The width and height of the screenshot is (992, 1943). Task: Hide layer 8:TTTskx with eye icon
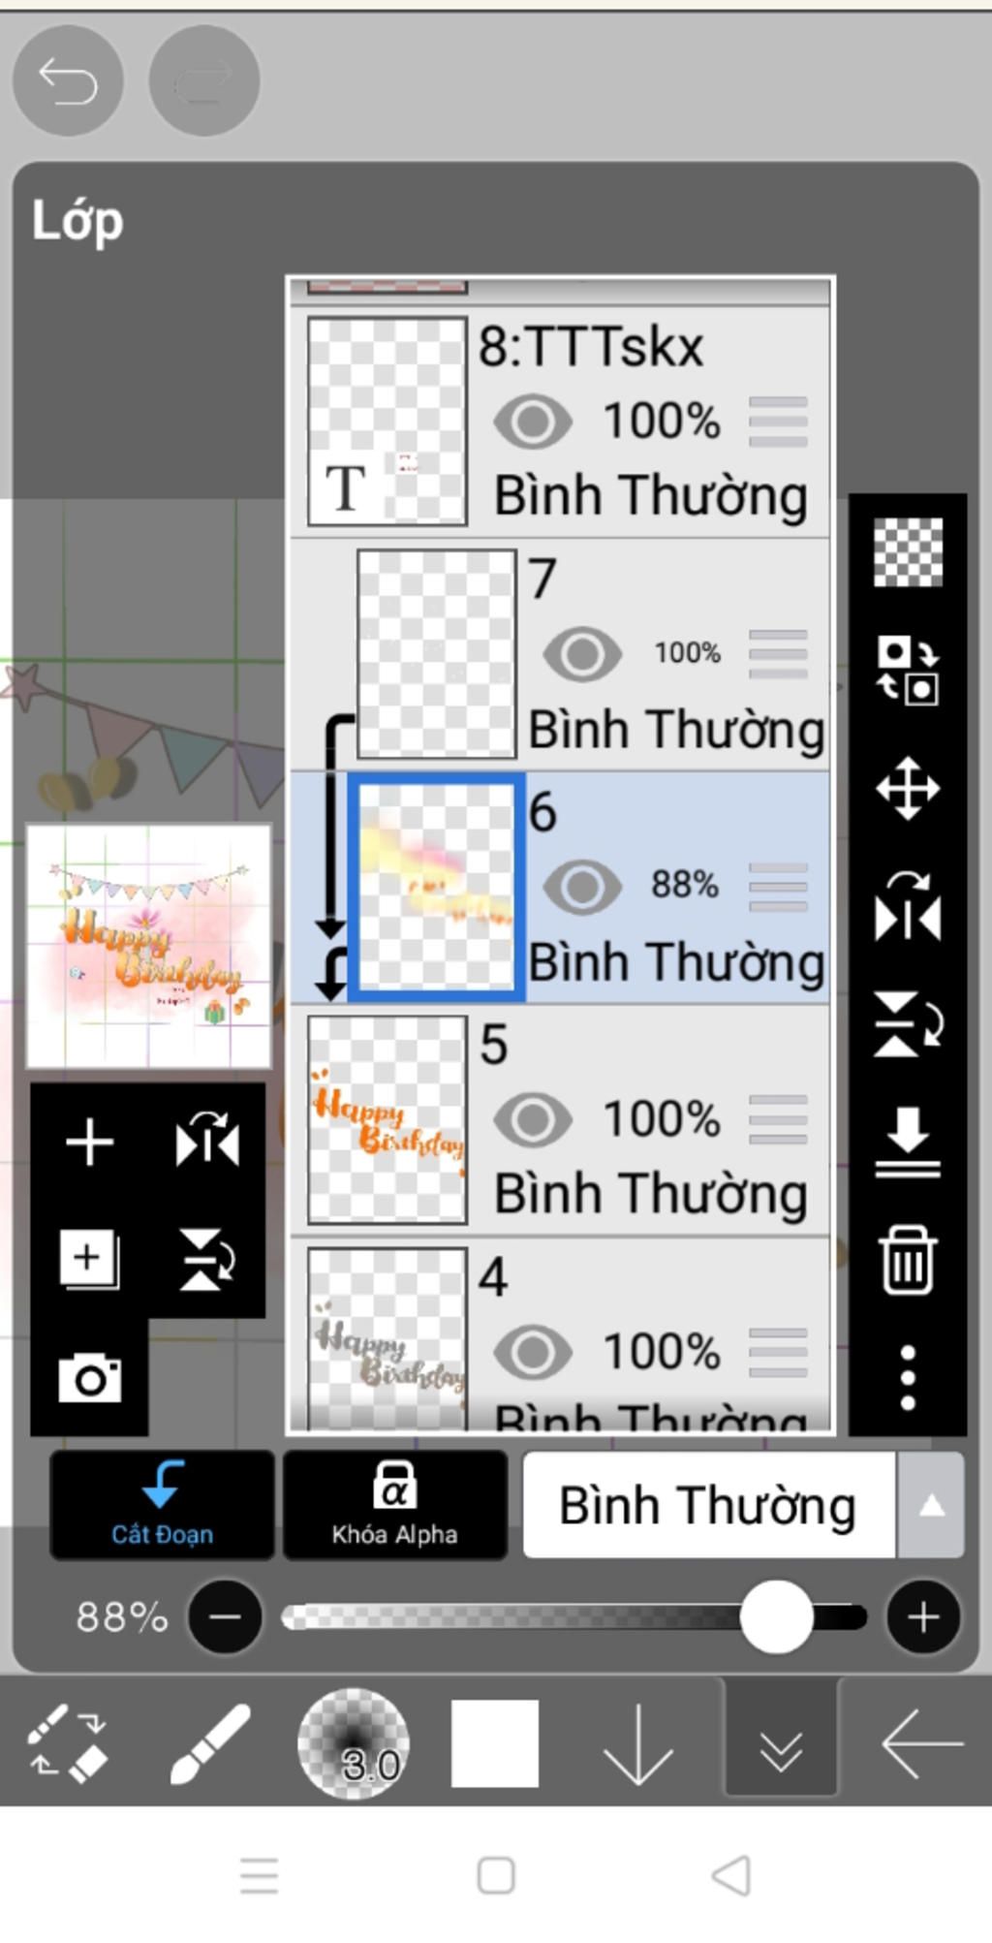pyautogui.click(x=533, y=422)
